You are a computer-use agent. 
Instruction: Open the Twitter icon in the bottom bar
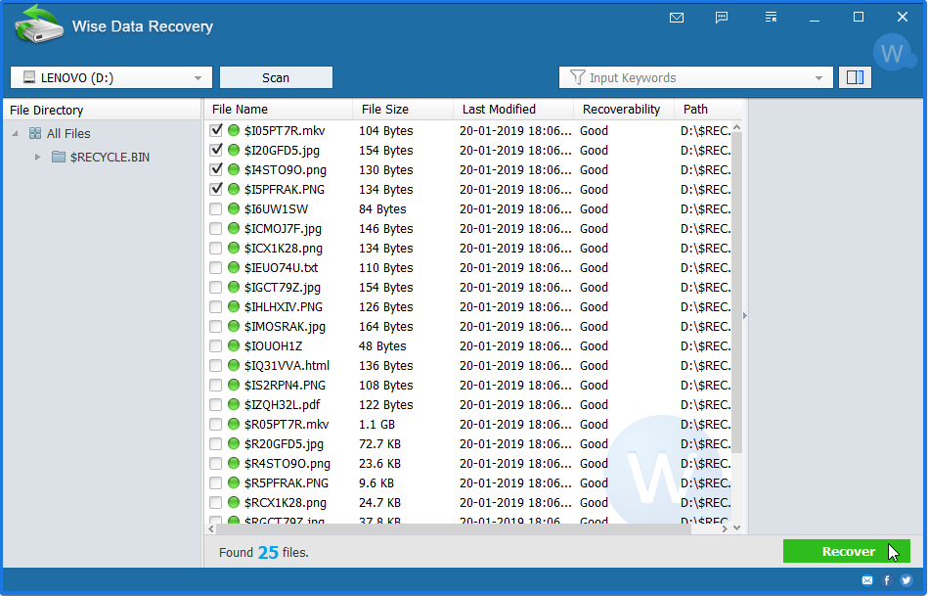(x=906, y=580)
